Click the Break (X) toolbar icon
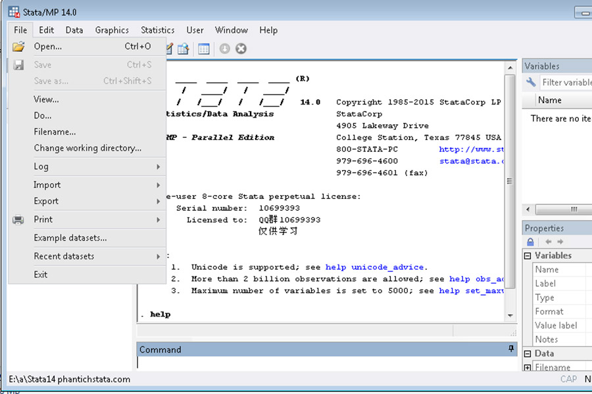The width and height of the screenshot is (592, 394). [241, 49]
